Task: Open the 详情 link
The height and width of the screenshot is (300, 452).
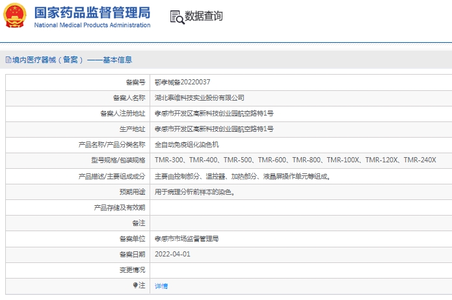Action: tap(161, 286)
